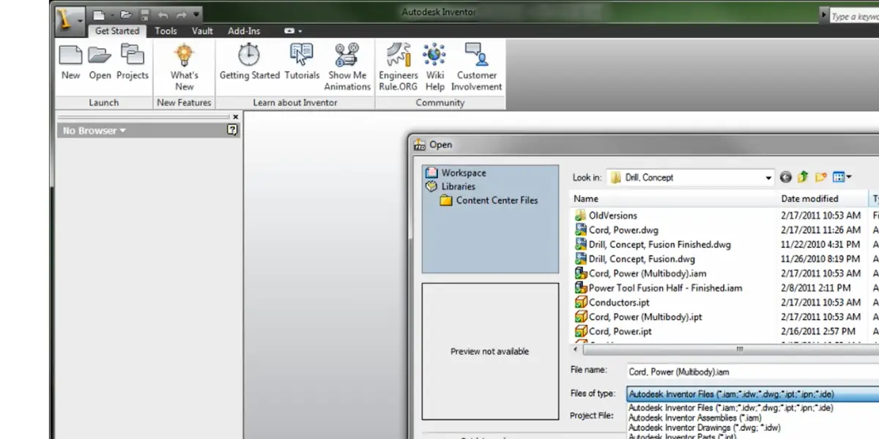Select Libraries in the Open dialog locations
Viewport: 879px width, 439px height.
pyautogui.click(x=450, y=187)
